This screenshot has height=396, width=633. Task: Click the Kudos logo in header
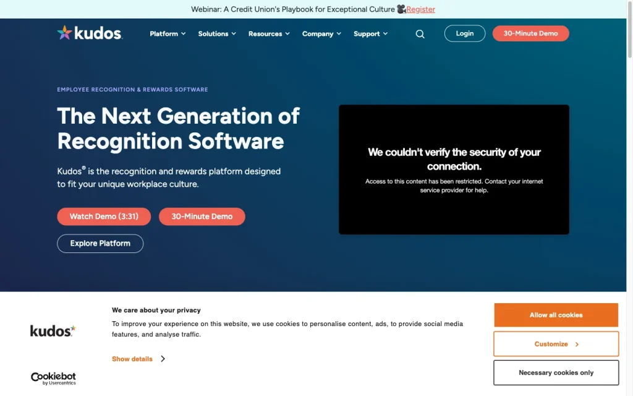(90, 33)
